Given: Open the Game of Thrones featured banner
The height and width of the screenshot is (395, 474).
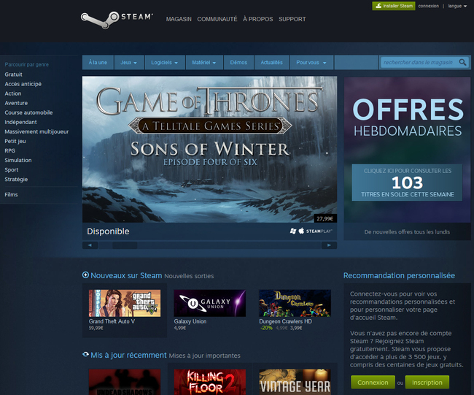Looking at the screenshot, I should pos(209,150).
